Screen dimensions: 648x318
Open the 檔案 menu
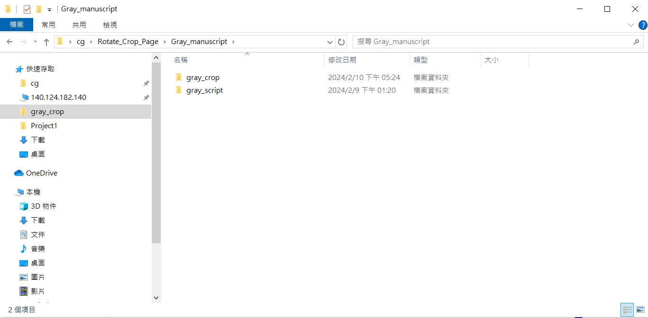coord(17,25)
